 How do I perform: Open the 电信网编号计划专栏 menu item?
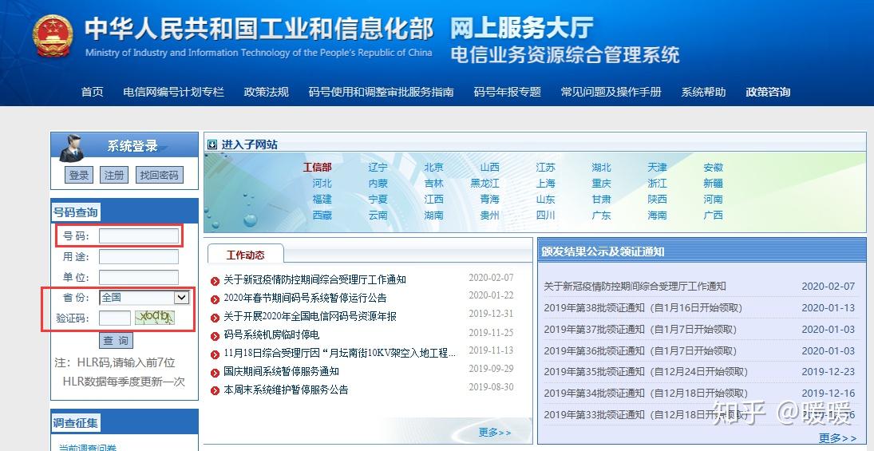[x=173, y=92]
